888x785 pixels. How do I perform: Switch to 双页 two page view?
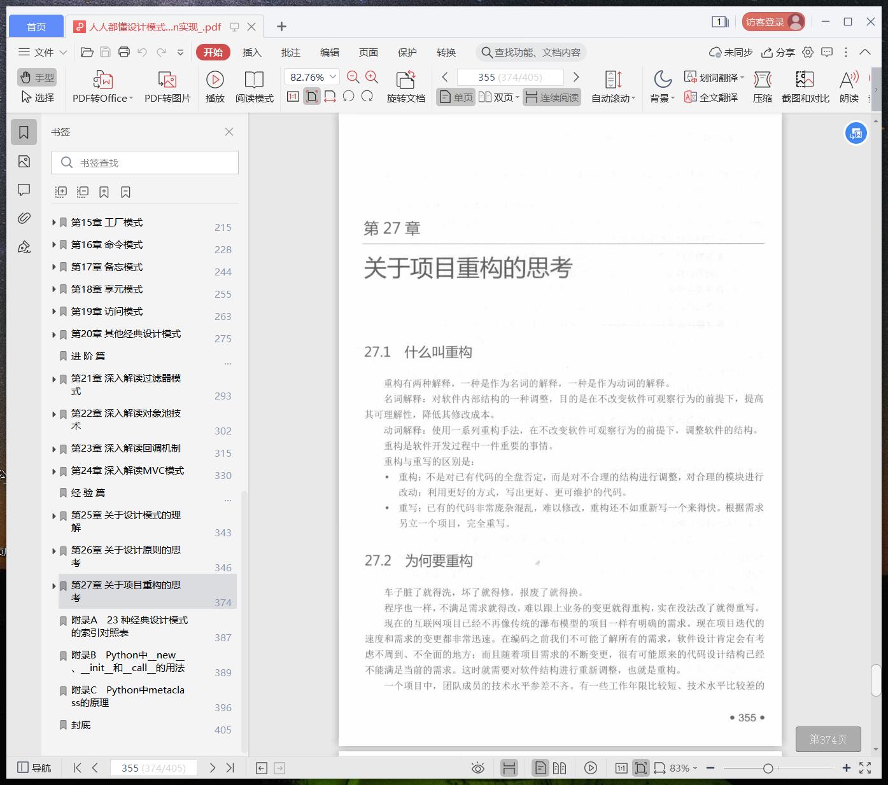[498, 97]
